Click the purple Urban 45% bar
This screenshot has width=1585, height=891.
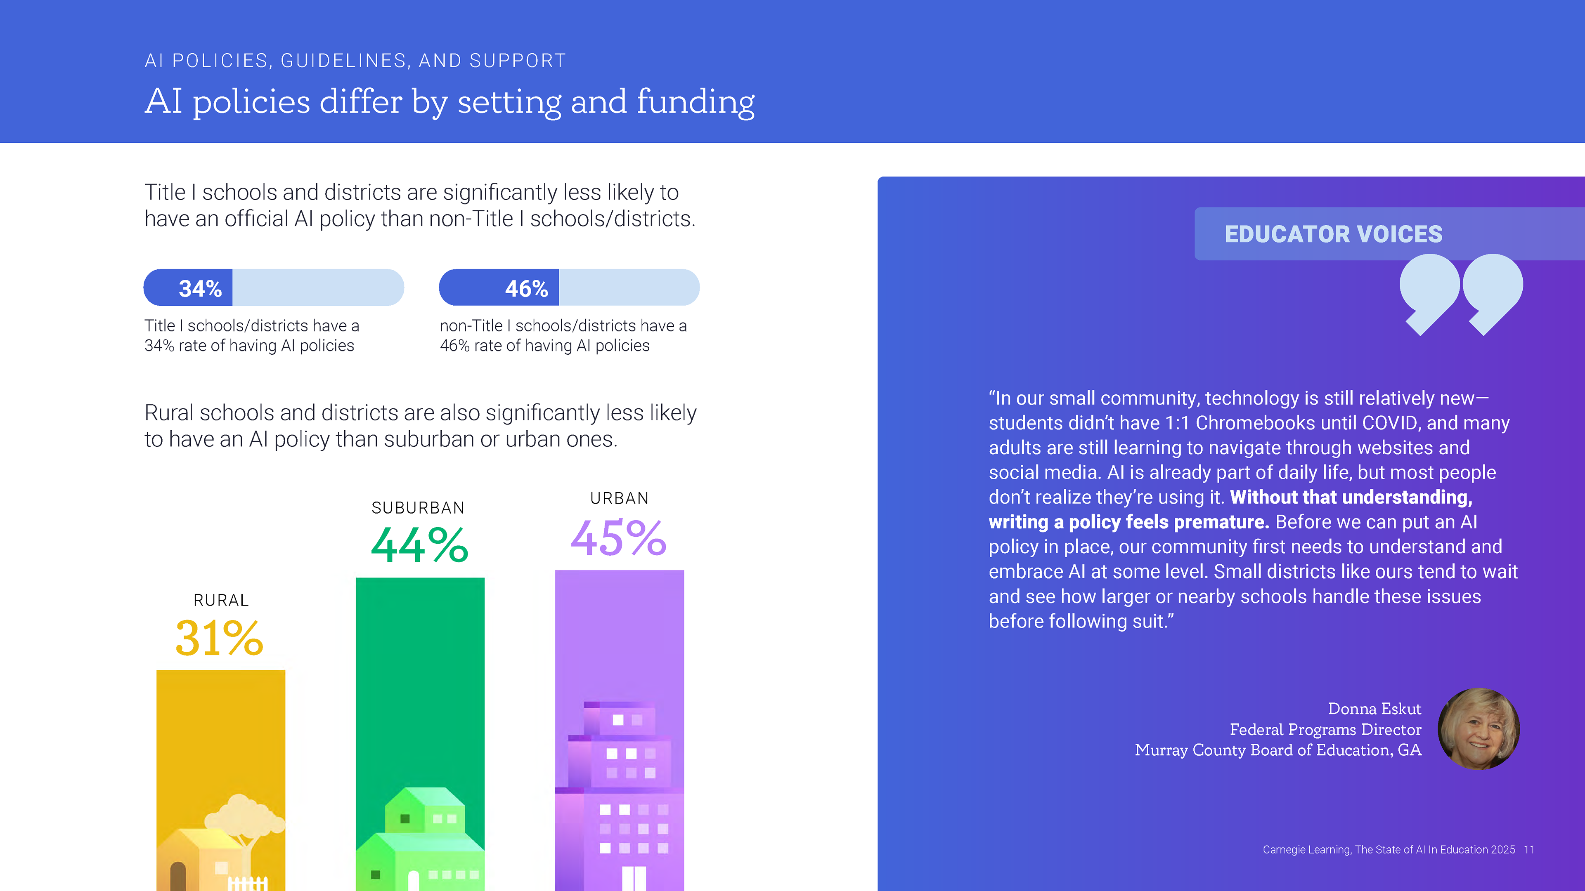(620, 731)
